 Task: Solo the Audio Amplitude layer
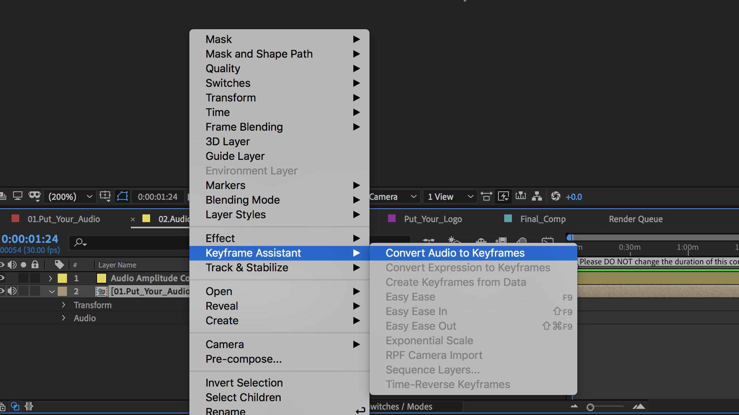click(23, 278)
